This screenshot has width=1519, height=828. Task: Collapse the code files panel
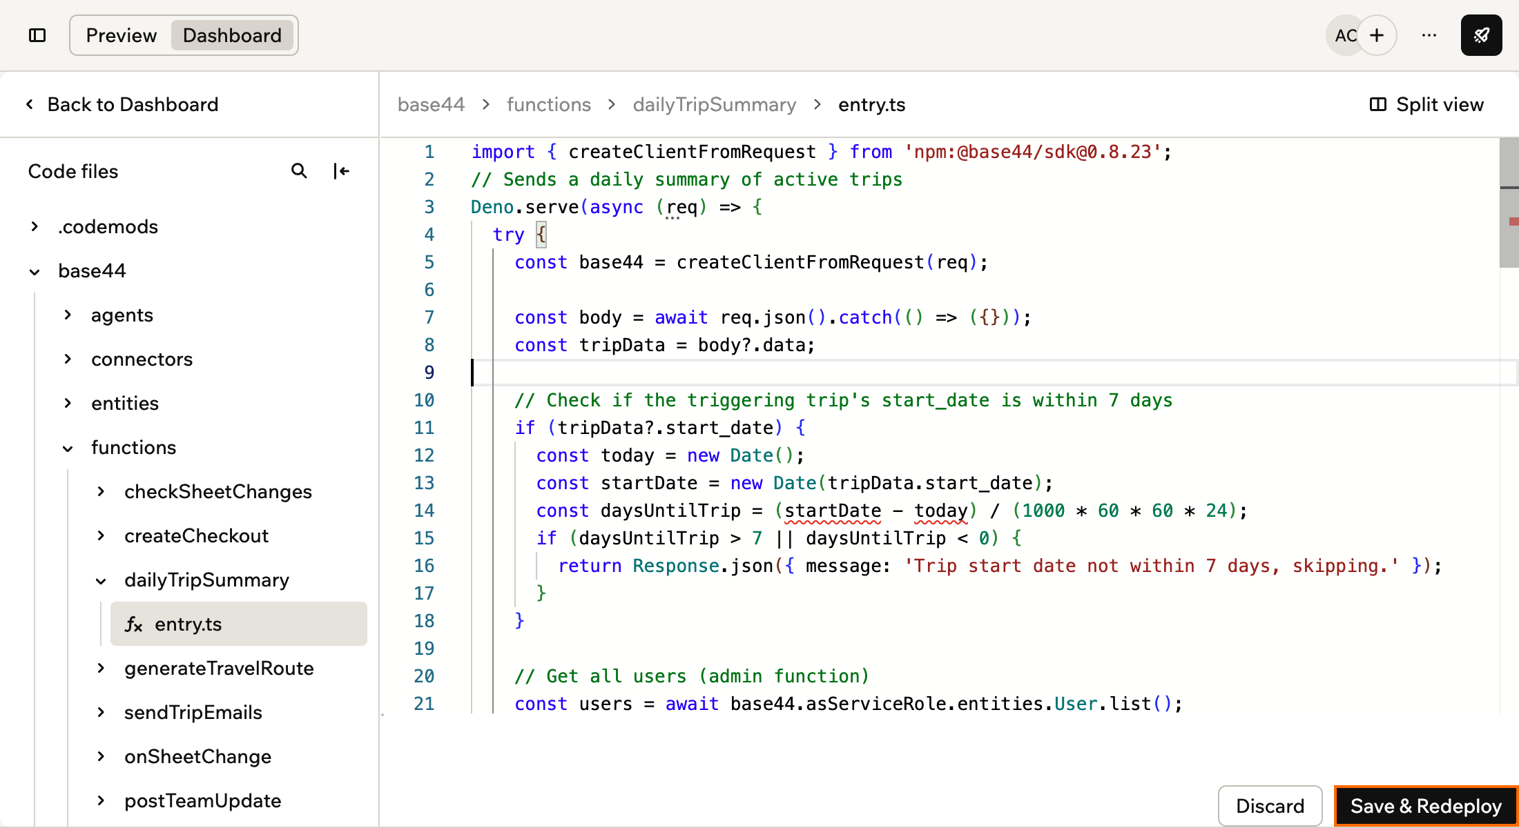341,171
